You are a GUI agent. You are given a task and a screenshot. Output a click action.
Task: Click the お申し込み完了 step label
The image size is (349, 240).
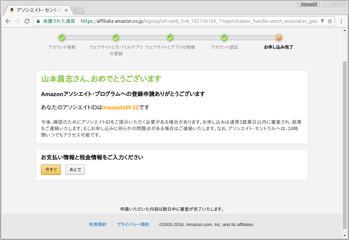coord(279,47)
